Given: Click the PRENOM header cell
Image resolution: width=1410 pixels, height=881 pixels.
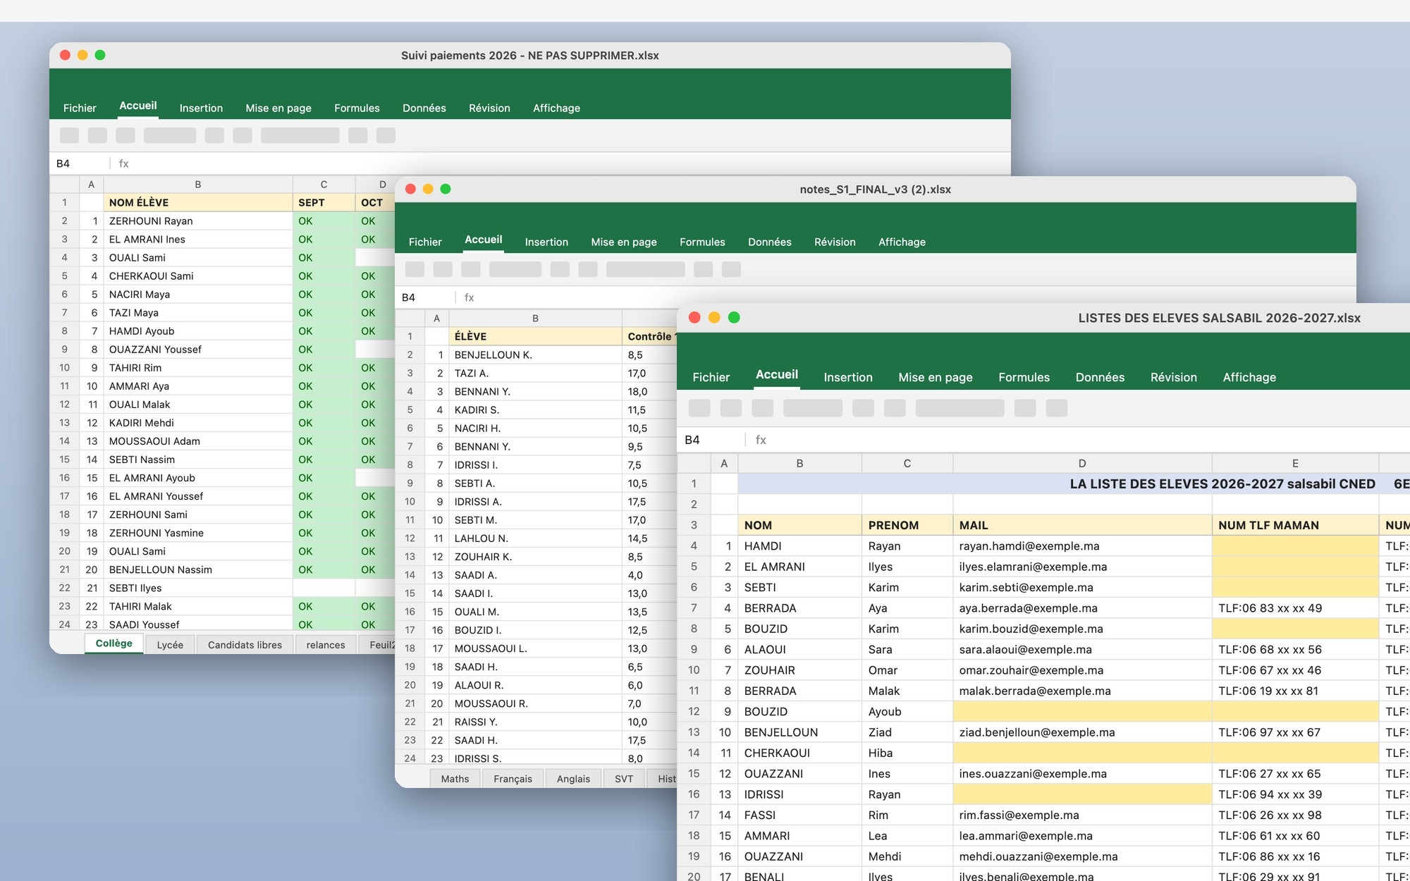Looking at the screenshot, I should pyautogui.click(x=907, y=525).
